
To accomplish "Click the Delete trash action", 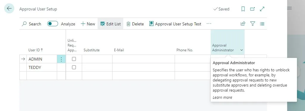I will tap(135, 24).
